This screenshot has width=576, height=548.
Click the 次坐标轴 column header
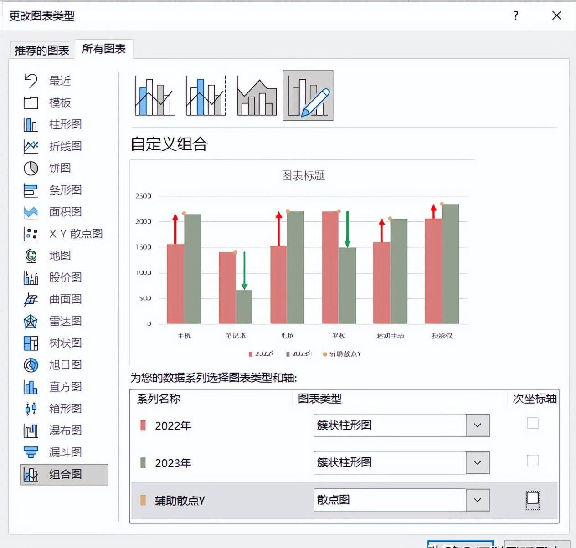pyautogui.click(x=535, y=399)
